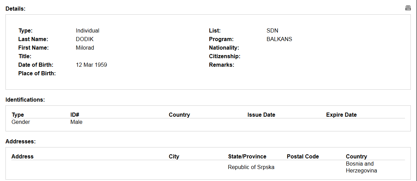Click the Postal Code column header
417x181 pixels.
[303, 157]
